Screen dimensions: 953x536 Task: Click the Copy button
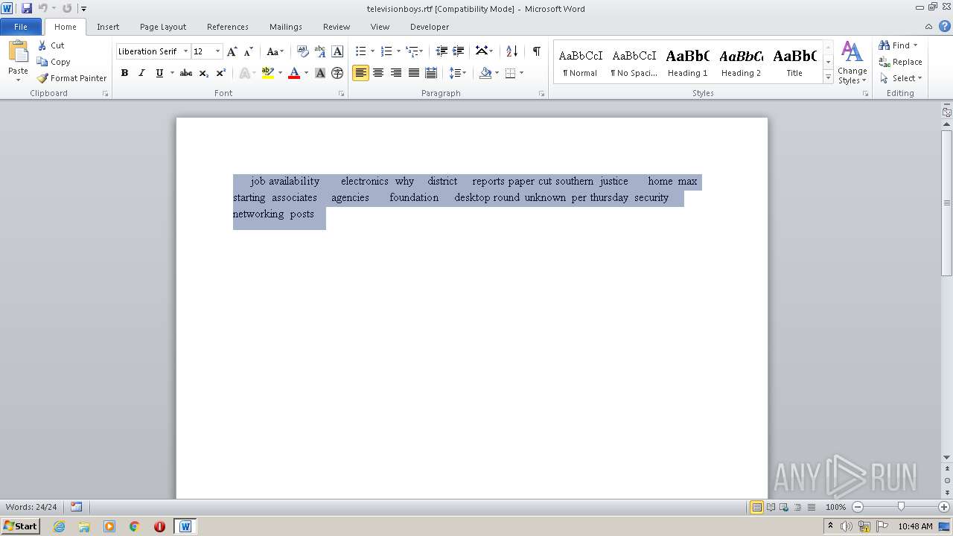pyautogui.click(x=54, y=62)
